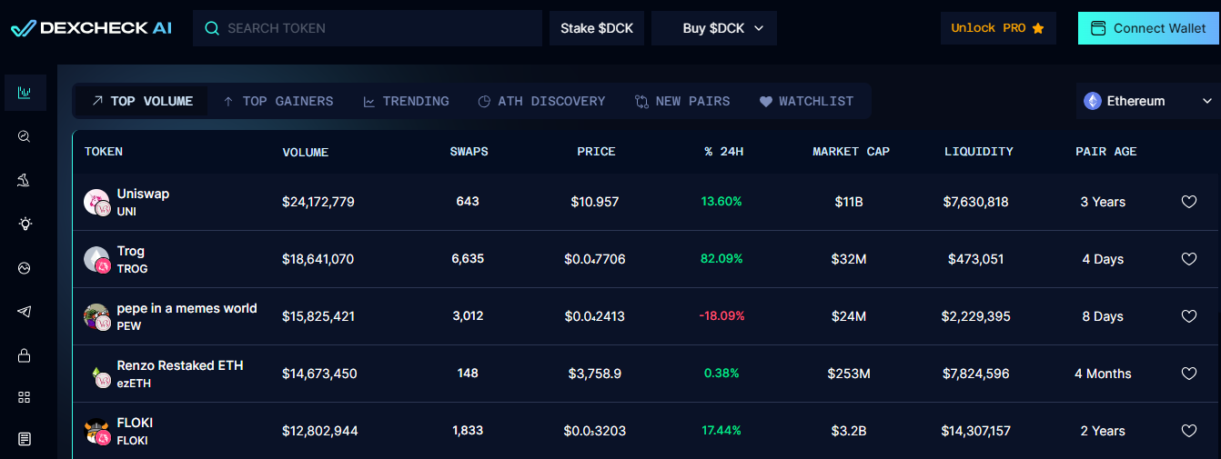Add Renzo Restaked ETH to the watchlist
The height and width of the screenshot is (459, 1221).
point(1188,374)
